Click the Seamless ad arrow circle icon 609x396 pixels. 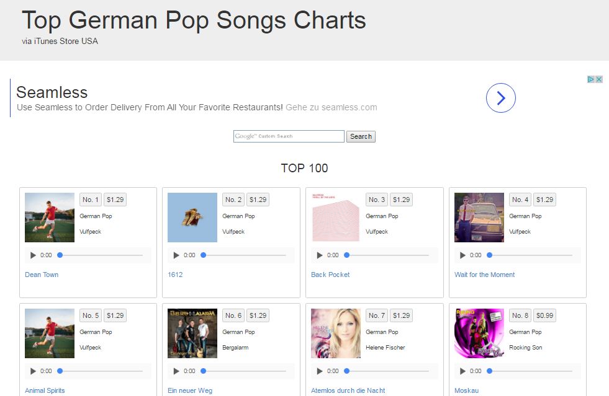pos(500,98)
